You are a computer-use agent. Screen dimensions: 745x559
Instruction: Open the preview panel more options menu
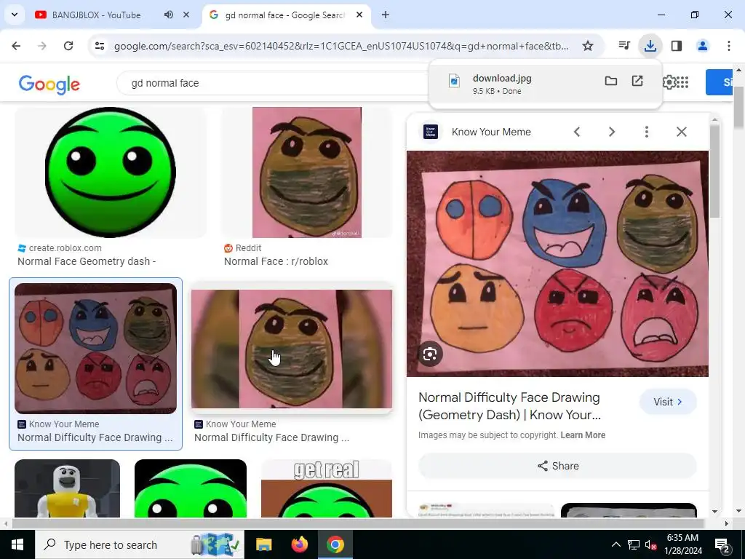tap(647, 132)
